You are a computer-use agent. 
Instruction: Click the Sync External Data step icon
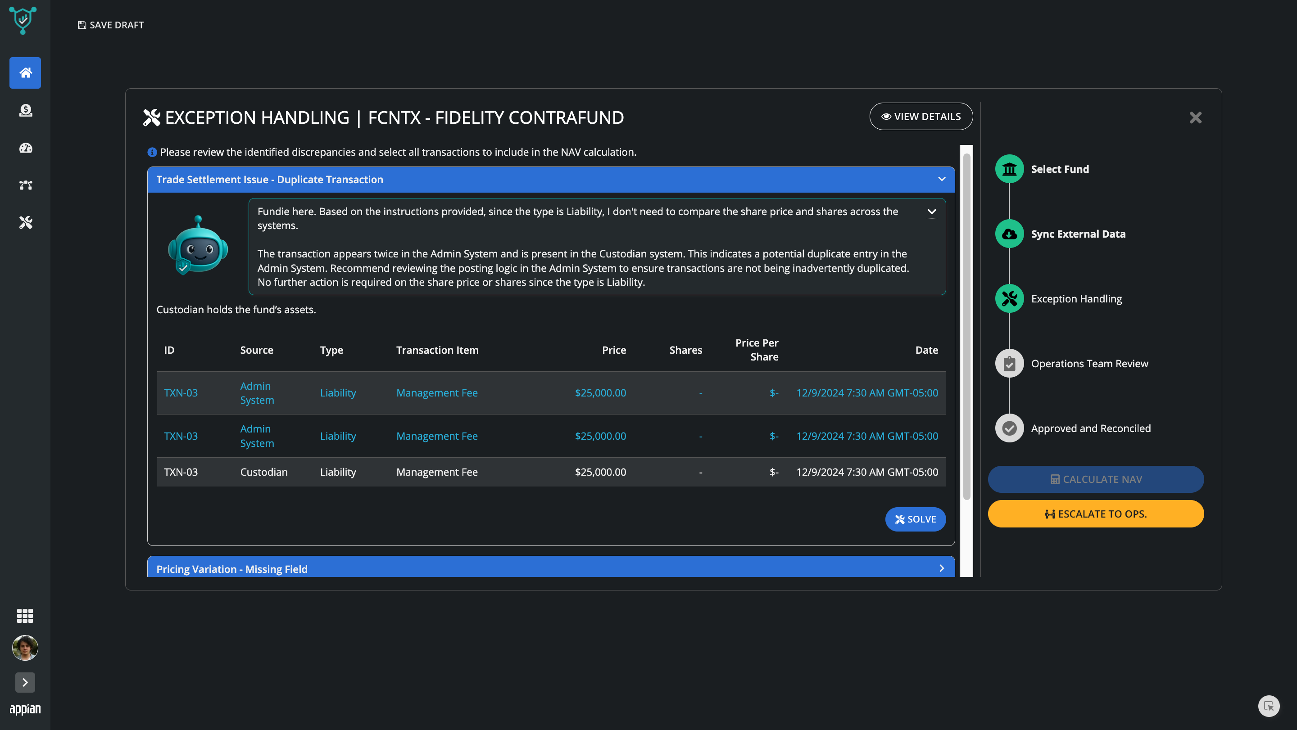(1009, 234)
